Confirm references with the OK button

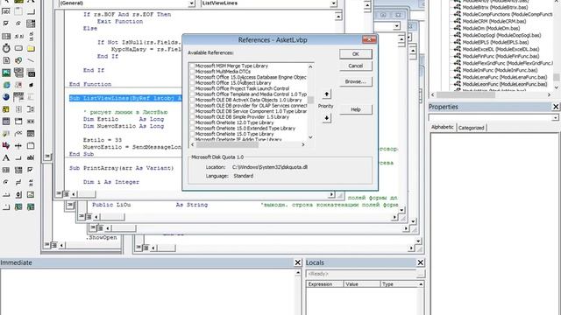click(x=356, y=54)
